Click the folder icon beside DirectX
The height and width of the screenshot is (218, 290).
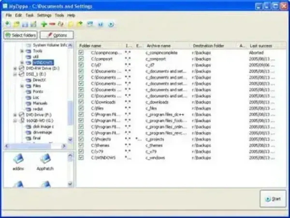[29, 80]
